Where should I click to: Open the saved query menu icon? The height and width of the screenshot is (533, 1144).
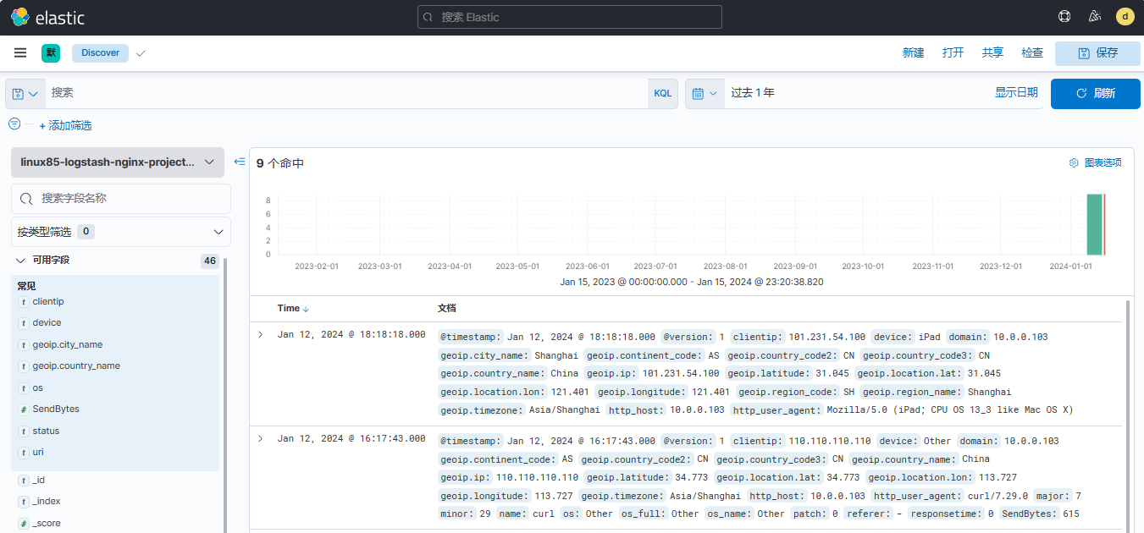pyautogui.click(x=25, y=93)
